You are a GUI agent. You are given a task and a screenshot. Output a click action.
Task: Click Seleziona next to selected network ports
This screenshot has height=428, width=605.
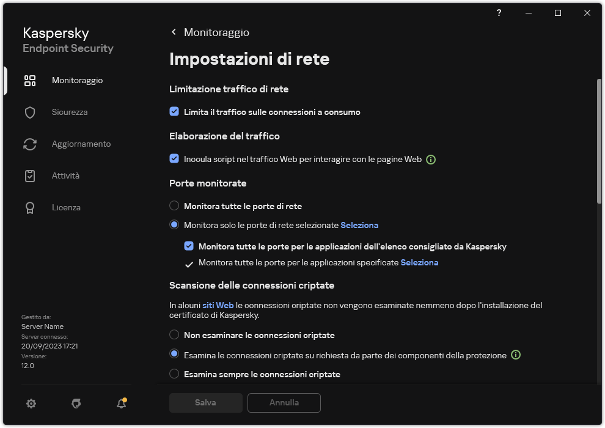pos(359,225)
